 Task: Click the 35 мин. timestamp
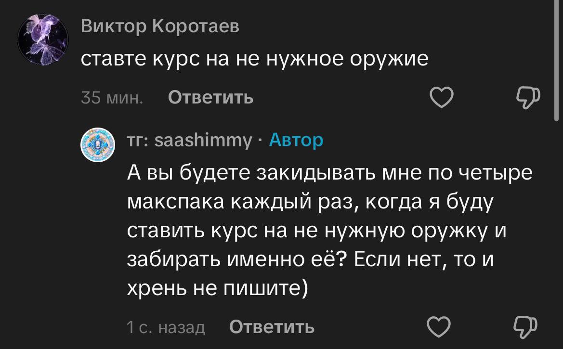[112, 98]
